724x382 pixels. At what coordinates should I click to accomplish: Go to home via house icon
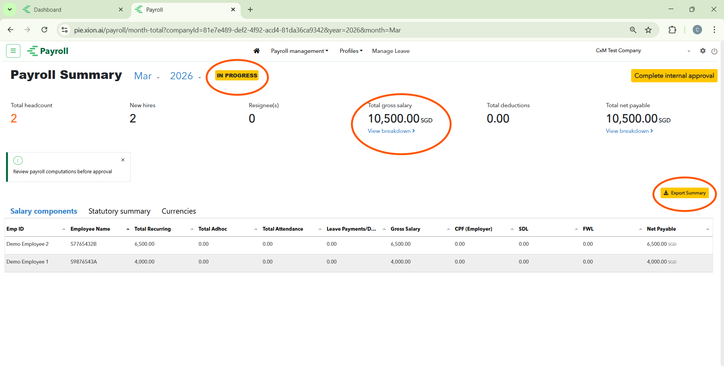(x=257, y=51)
